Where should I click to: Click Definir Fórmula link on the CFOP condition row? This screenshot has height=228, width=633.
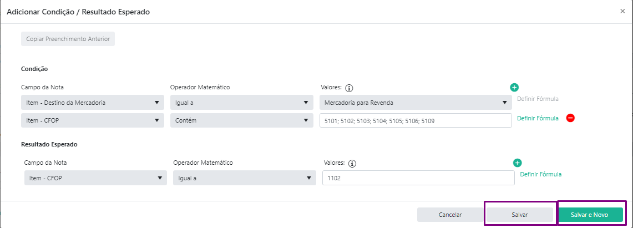pos(538,118)
